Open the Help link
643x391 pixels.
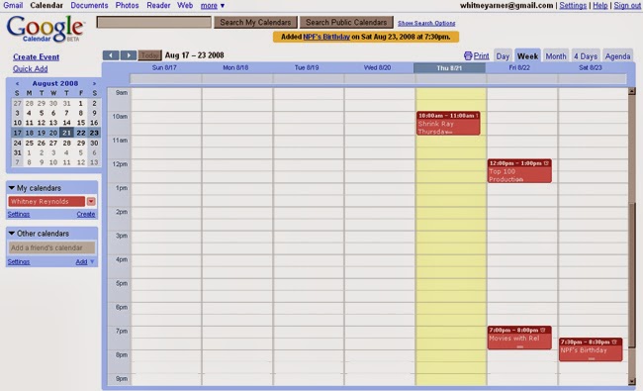pyautogui.click(x=599, y=5)
